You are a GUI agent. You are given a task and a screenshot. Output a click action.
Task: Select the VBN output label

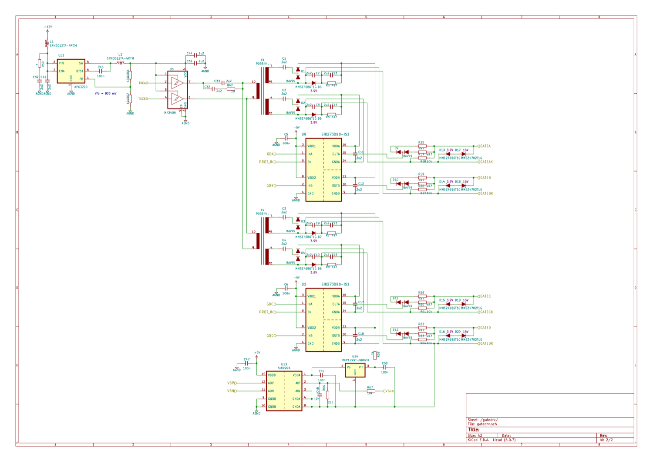tap(232, 391)
